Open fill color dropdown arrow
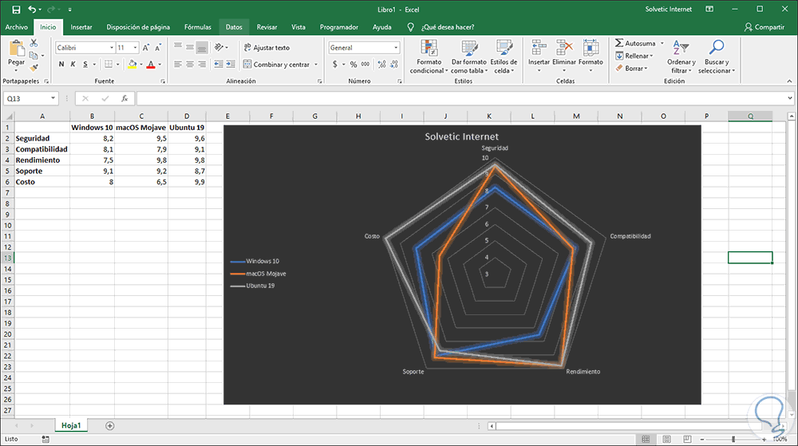798x446 pixels. pos(141,65)
